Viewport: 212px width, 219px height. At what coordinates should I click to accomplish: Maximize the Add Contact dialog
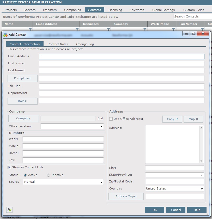tap(193, 33)
